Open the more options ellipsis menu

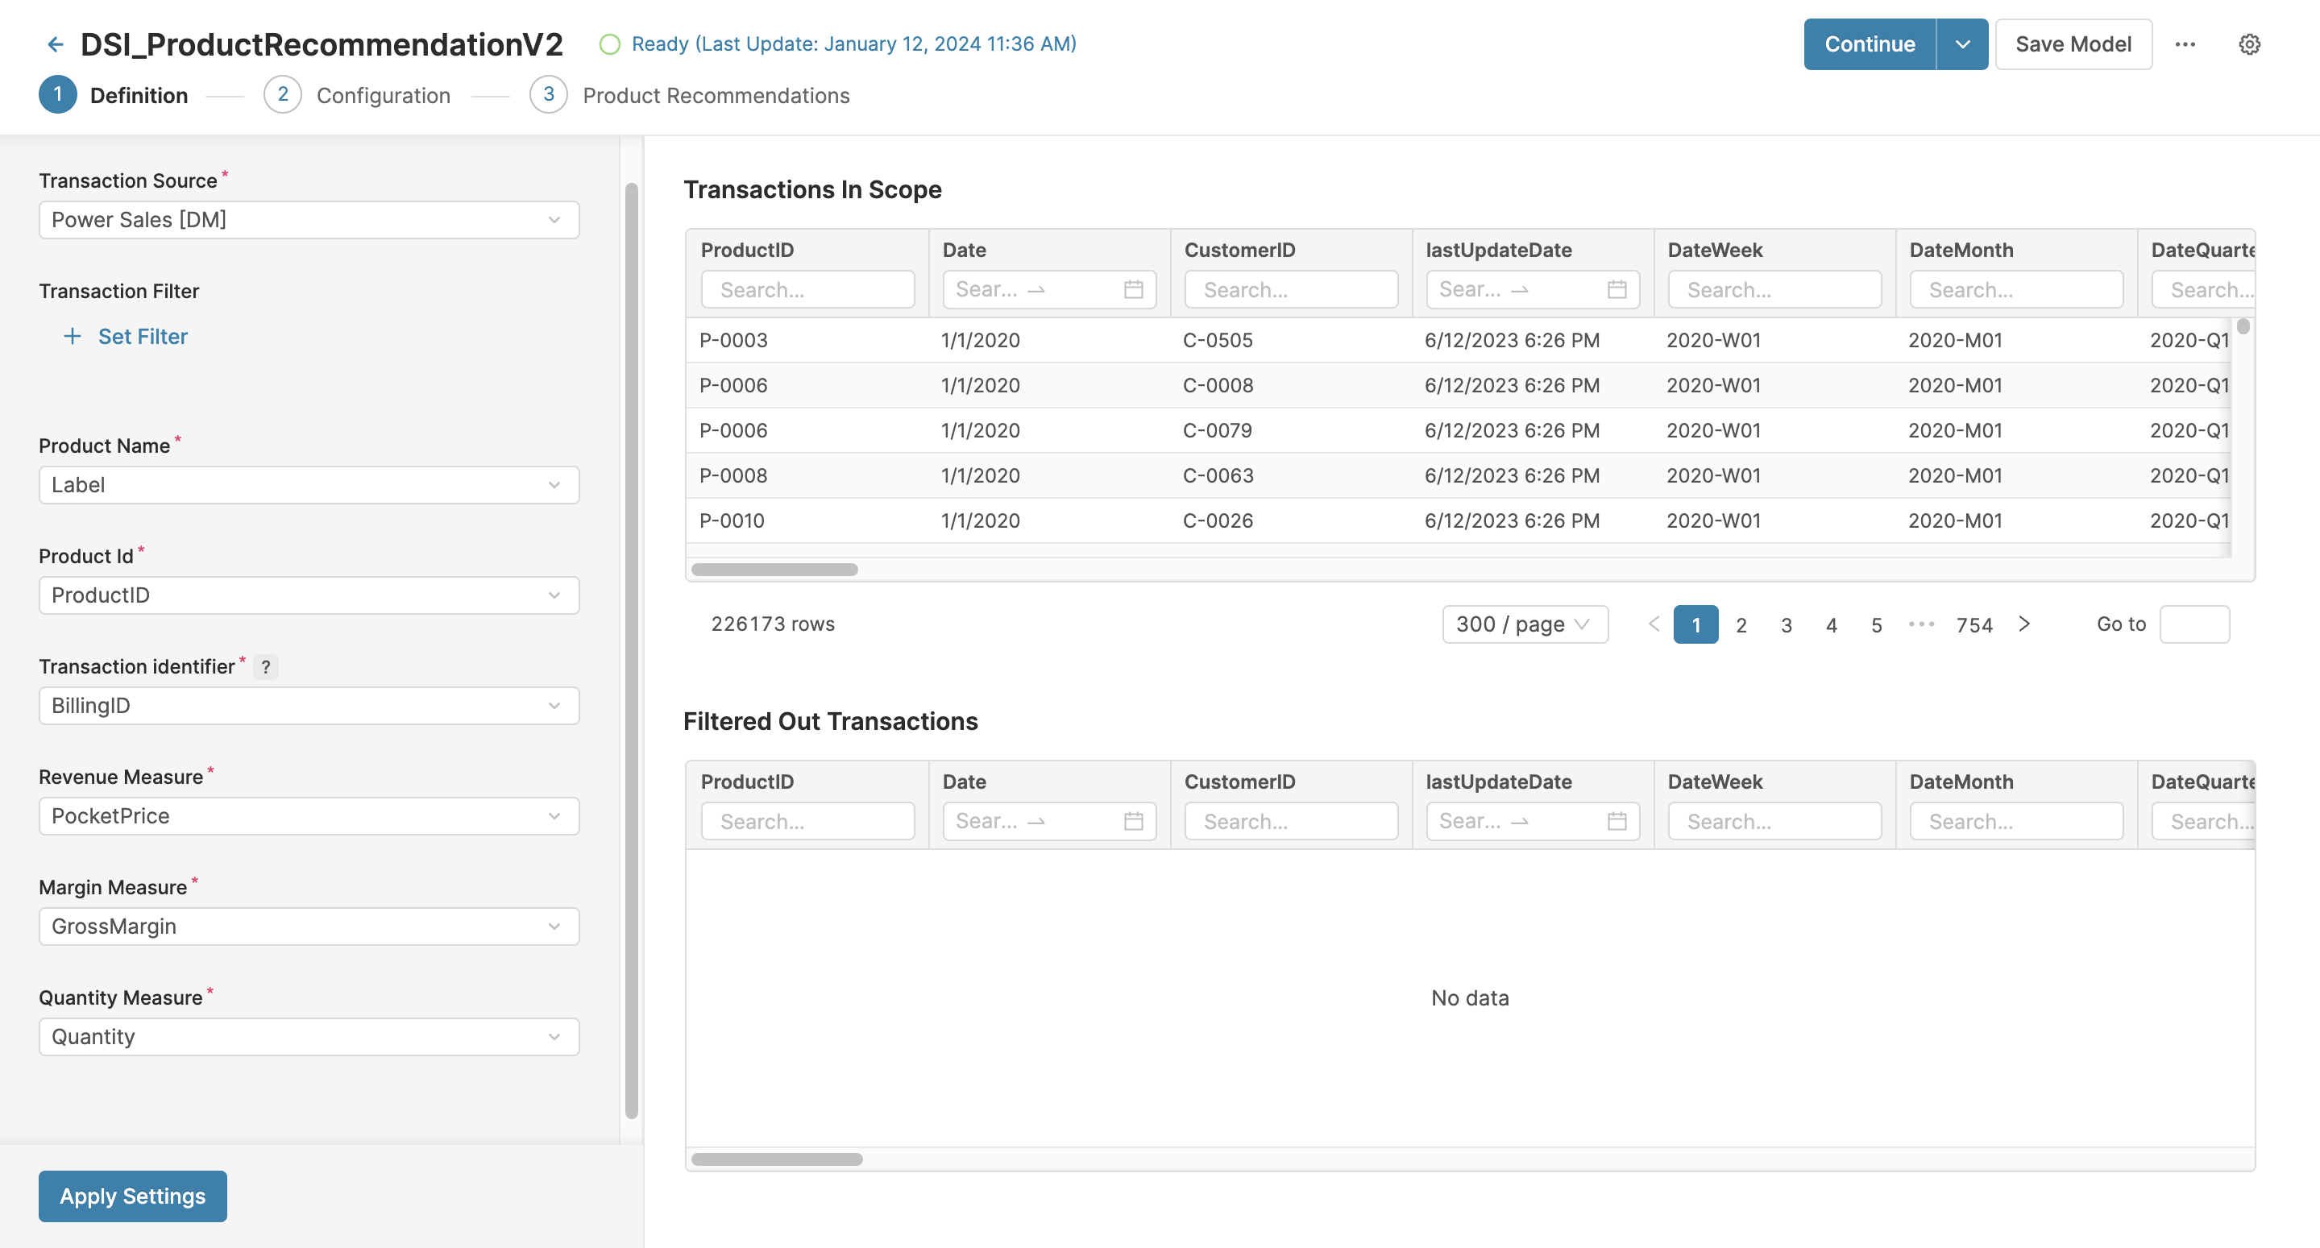tap(2185, 44)
